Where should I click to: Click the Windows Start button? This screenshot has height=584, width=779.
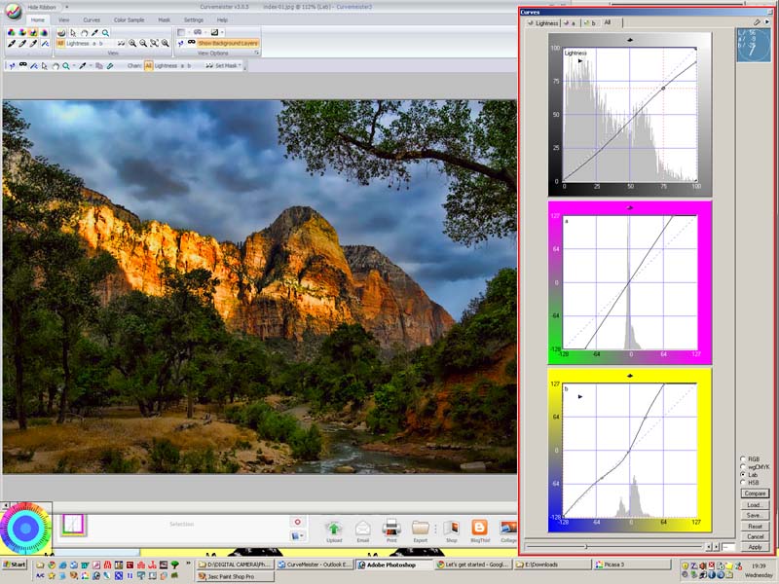point(15,565)
